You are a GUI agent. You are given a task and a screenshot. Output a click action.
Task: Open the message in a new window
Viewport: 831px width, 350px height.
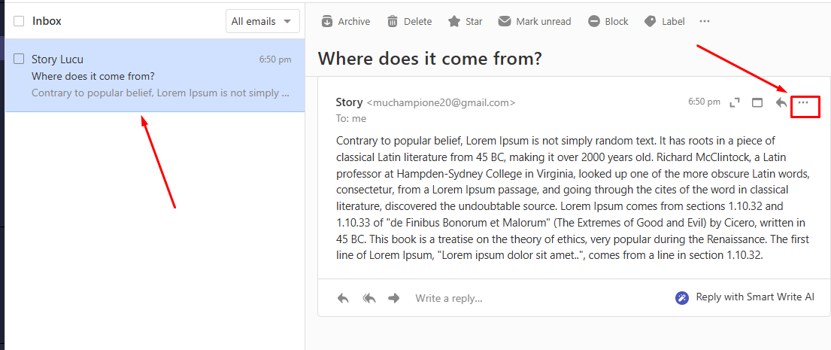pyautogui.click(x=758, y=102)
